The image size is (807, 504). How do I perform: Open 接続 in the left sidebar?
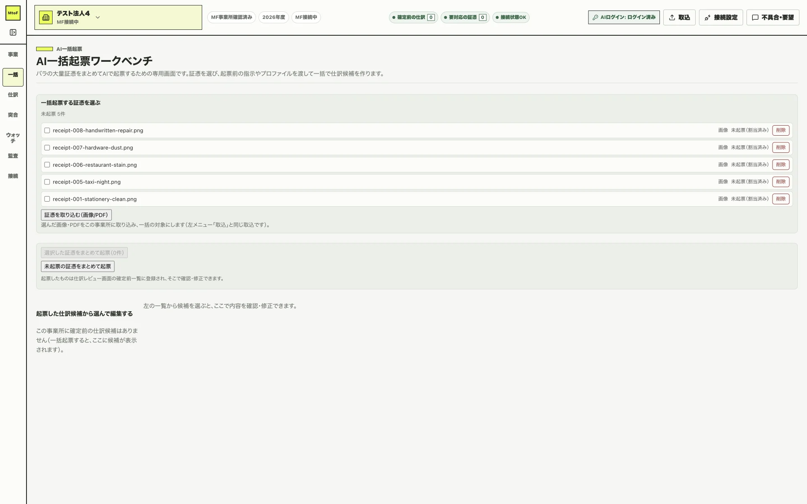(x=13, y=176)
